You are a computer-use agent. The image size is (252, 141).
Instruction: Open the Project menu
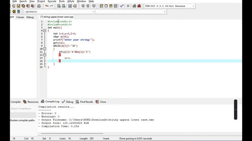(x=41, y=1)
